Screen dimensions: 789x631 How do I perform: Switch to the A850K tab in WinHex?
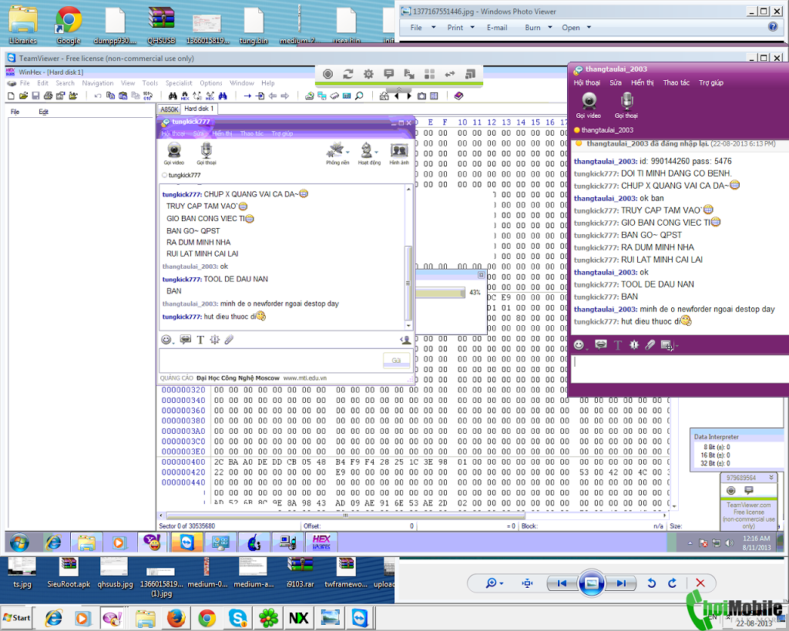pos(170,109)
